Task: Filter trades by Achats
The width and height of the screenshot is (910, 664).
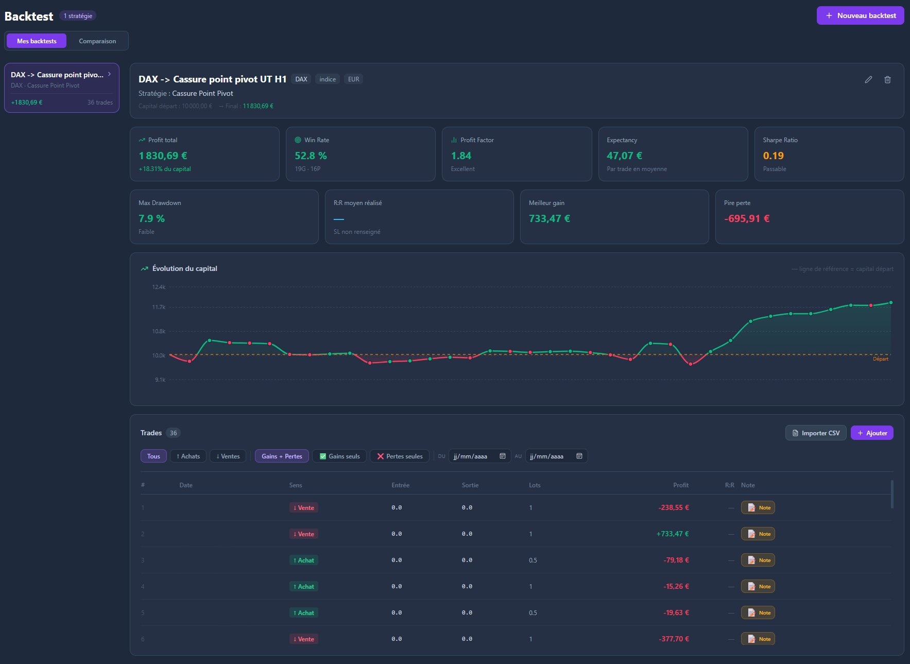Action: coord(188,456)
